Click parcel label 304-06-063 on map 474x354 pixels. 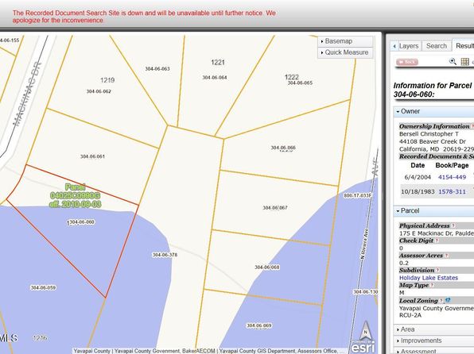157,68
